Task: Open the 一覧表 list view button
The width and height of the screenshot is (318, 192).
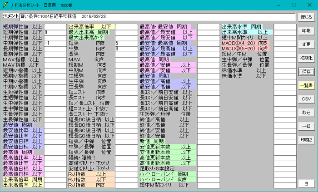Action: coord(307,86)
